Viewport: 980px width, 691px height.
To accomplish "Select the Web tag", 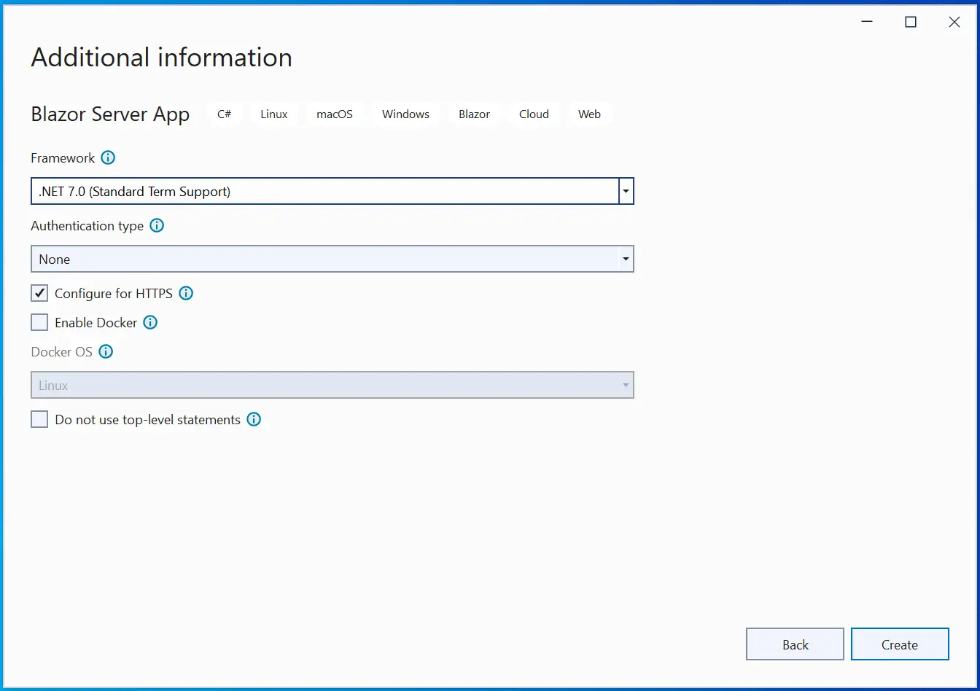I will 589,114.
